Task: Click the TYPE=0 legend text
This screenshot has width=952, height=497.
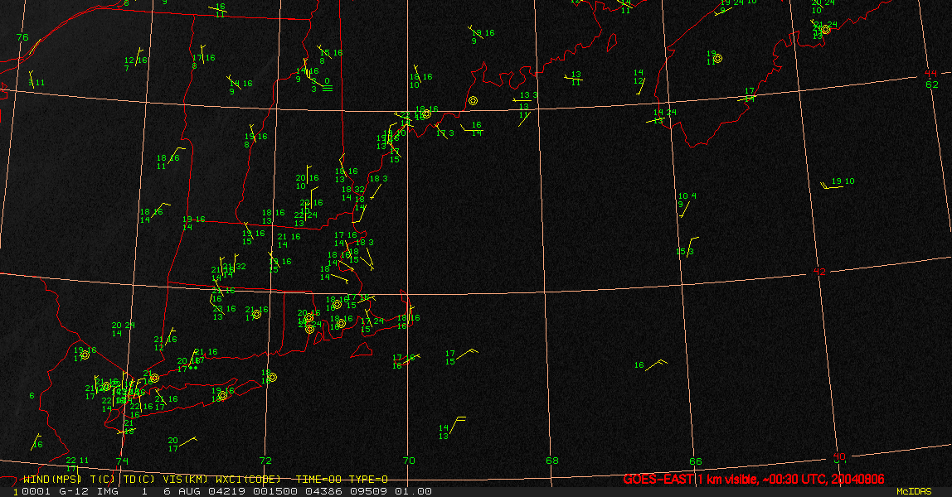Action: [x=368, y=480]
